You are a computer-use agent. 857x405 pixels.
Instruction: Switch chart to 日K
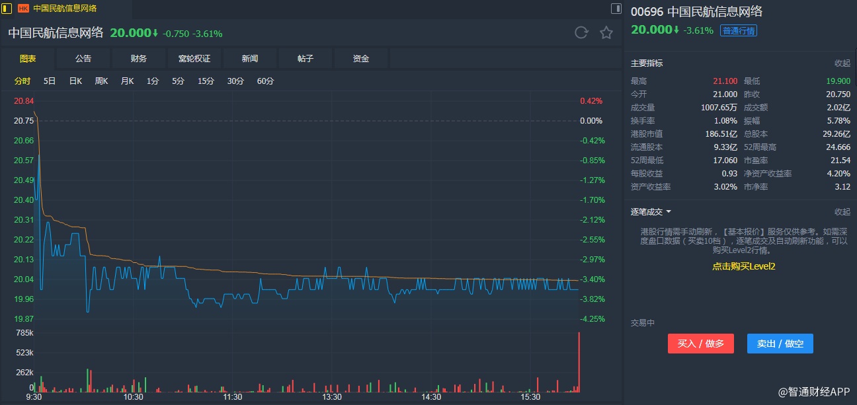[75, 81]
